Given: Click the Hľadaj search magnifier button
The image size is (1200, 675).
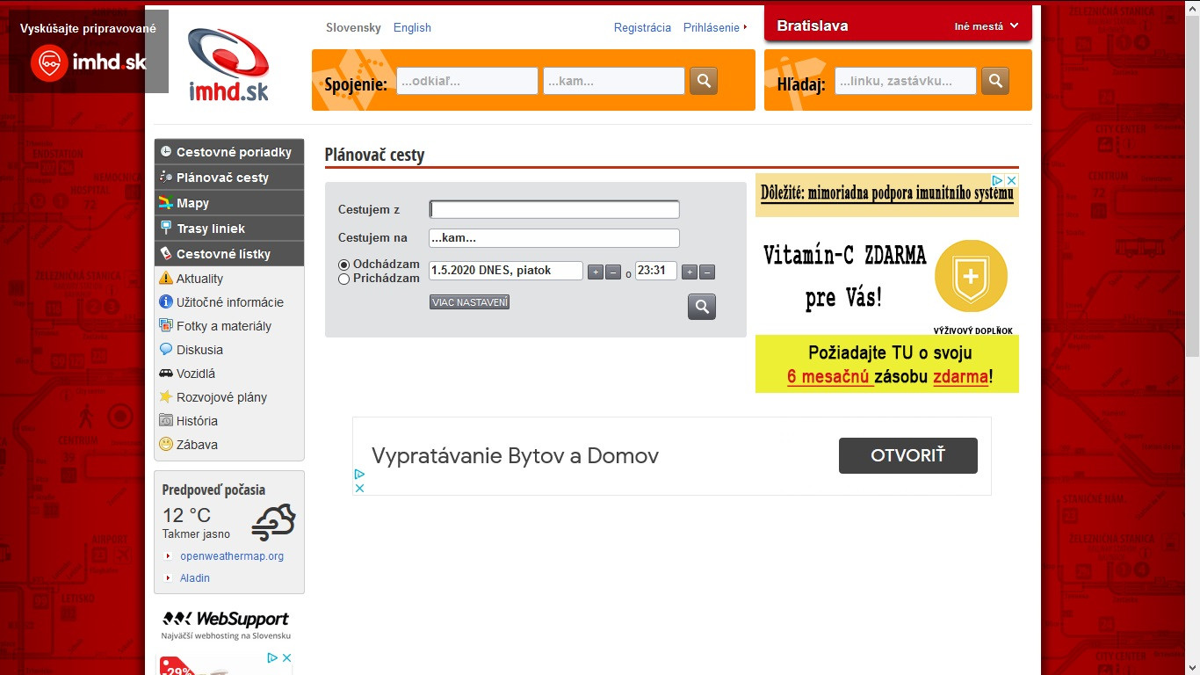Looking at the screenshot, I should [995, 81].
